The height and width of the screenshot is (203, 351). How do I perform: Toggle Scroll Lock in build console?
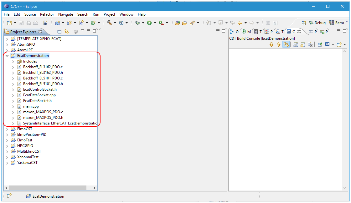303,44
